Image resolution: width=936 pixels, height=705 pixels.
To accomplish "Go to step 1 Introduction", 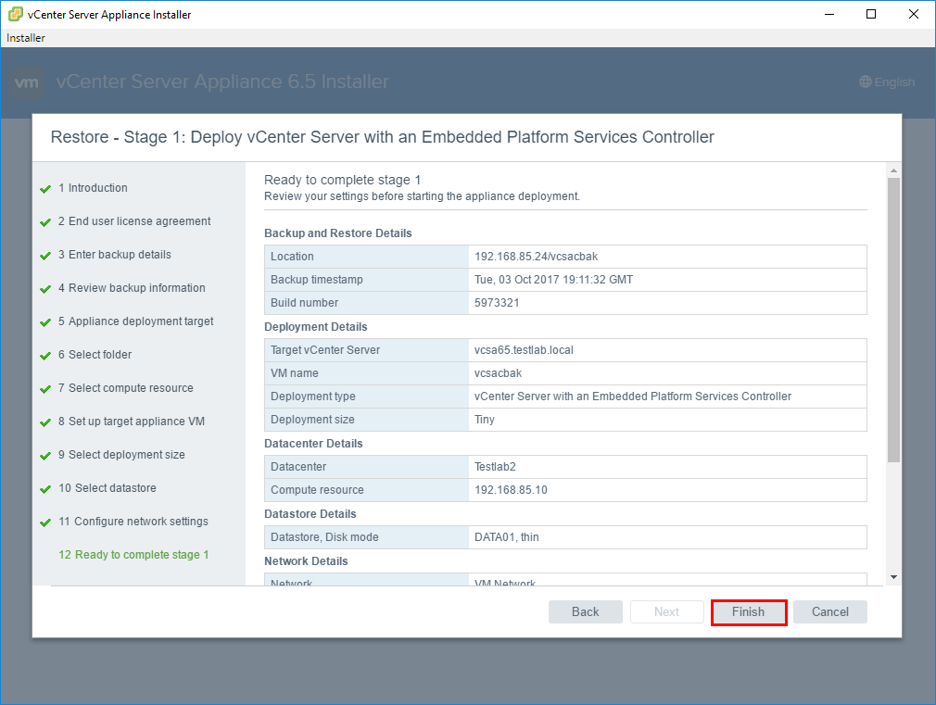I will click(93, 188).
